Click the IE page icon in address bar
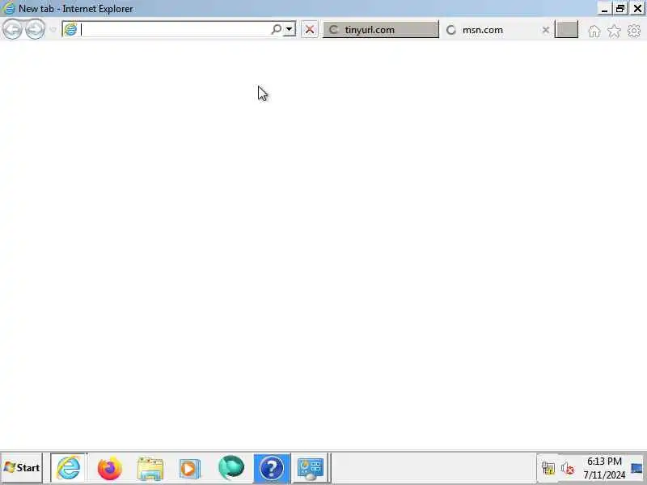This screenshot has height=485, width=647. (x=70, y=29)
